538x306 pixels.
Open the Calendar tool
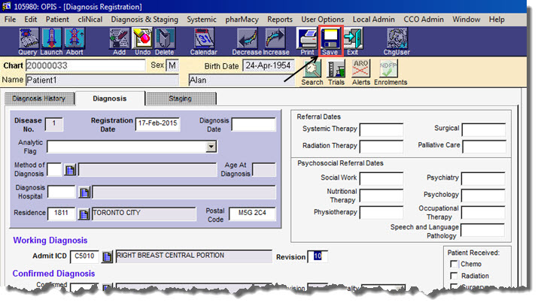coord(203,41)
